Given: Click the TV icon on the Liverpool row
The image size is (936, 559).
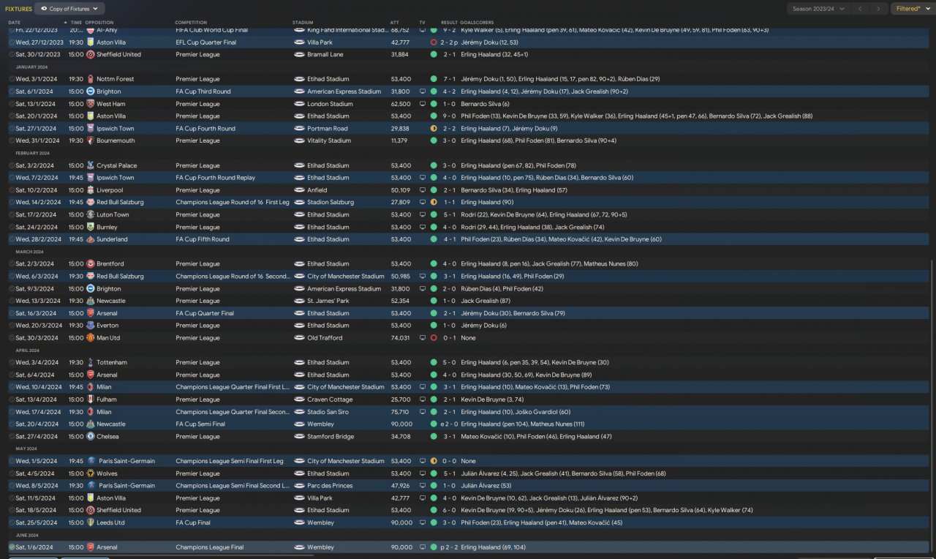Looking at the screenshot, I should (x=422, y=190).
